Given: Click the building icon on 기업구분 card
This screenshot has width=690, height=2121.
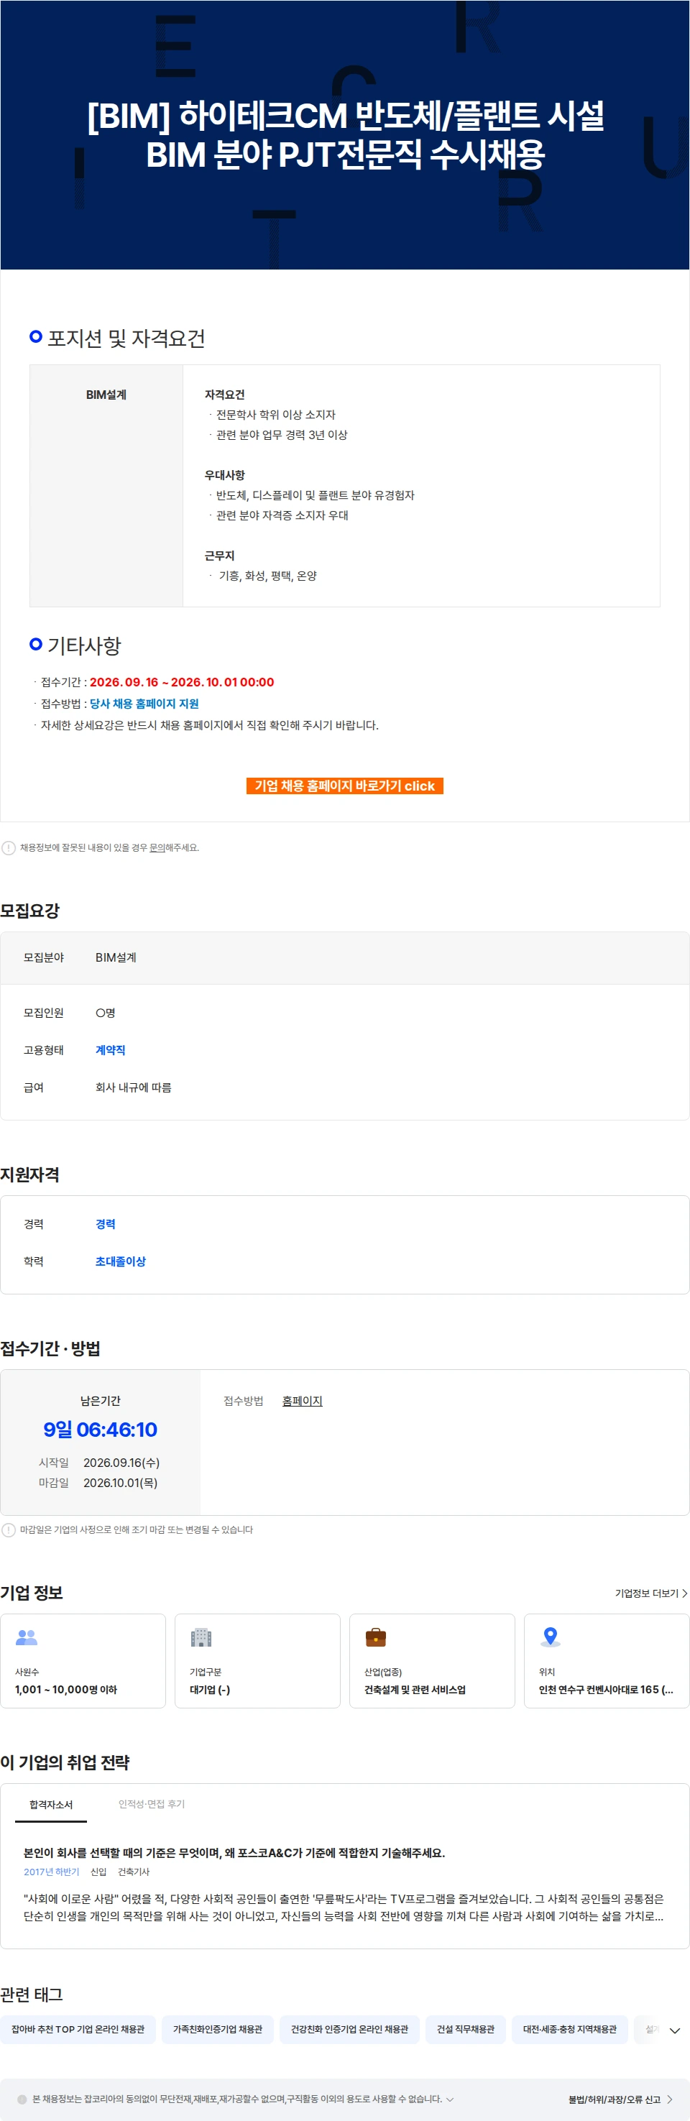Looking at the screenshot, I should pos(201,1637).
